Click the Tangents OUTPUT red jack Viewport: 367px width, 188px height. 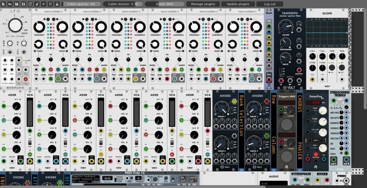point(299,70)
